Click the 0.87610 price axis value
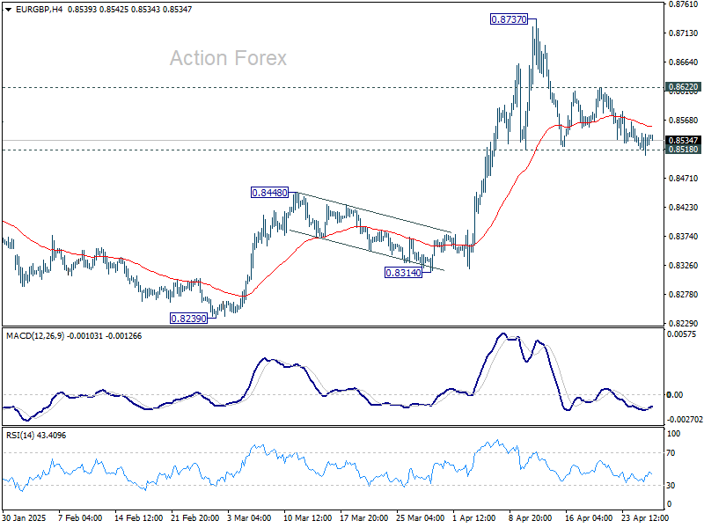 point(684,4)
